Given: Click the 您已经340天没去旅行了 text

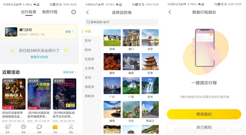Looking at the screenshot, I should (39, 51).
